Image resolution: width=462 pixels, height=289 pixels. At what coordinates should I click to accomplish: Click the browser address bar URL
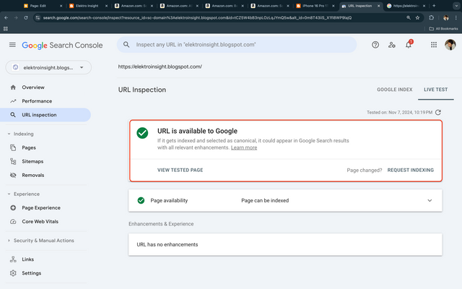(x=197, y=17)
